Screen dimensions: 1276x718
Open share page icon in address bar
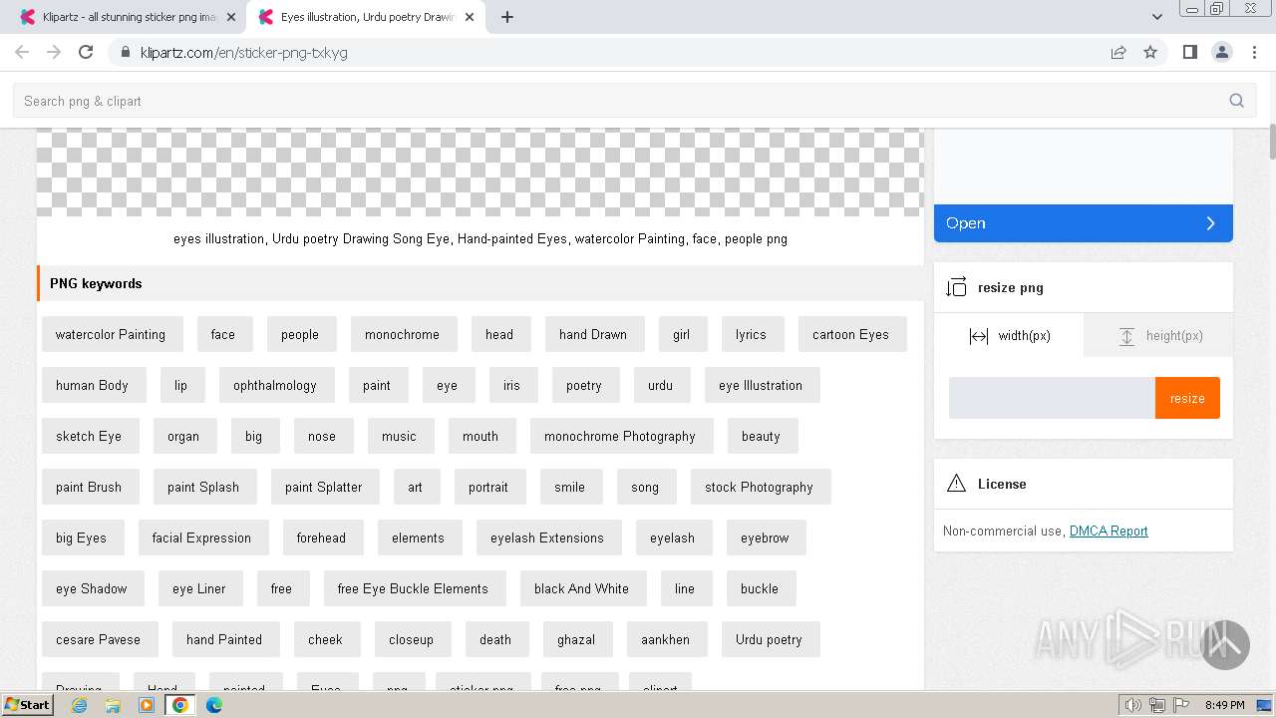[1118, 52]
